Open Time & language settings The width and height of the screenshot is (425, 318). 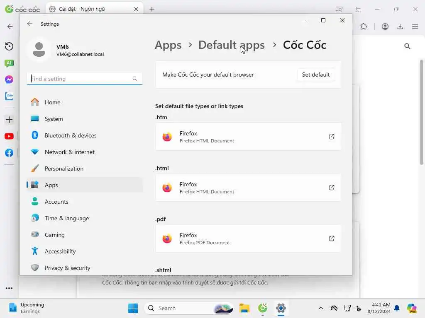pos(85,218)
